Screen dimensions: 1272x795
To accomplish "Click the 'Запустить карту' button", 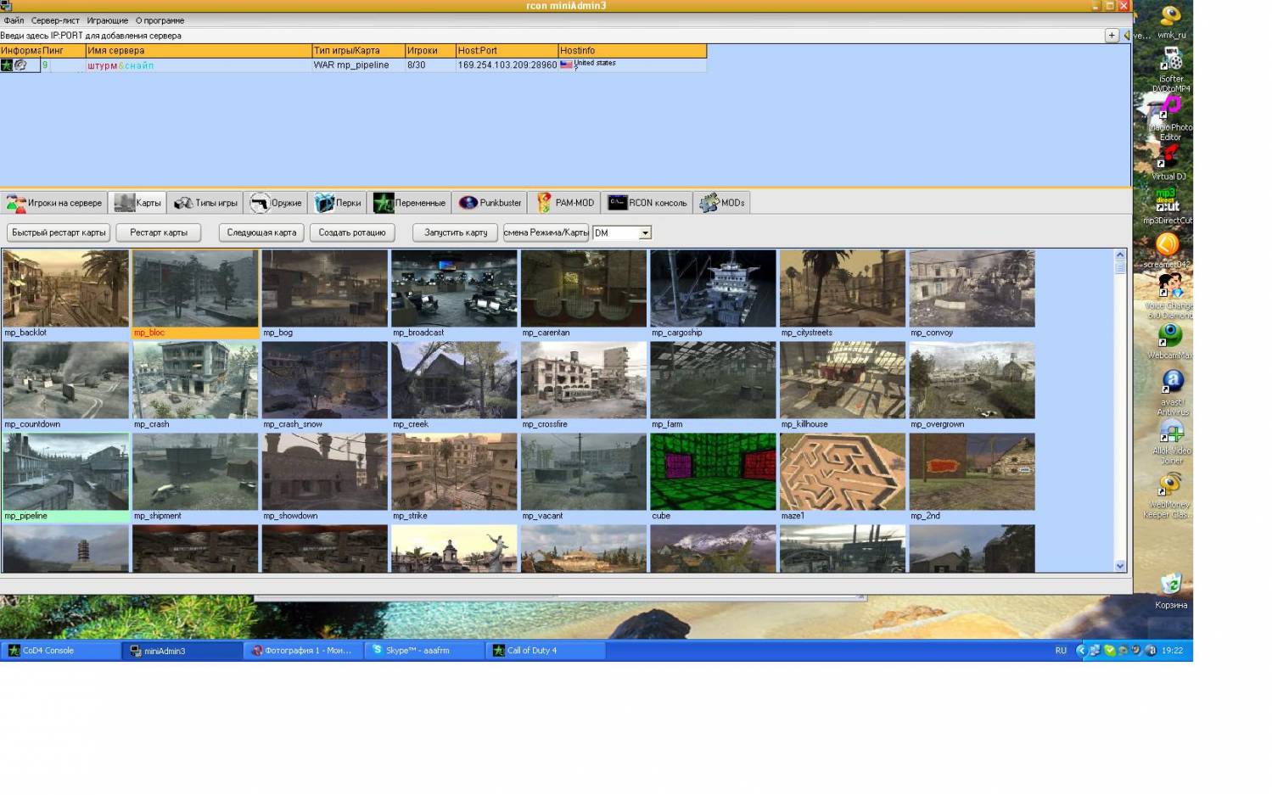I will (x=456, y=232).
